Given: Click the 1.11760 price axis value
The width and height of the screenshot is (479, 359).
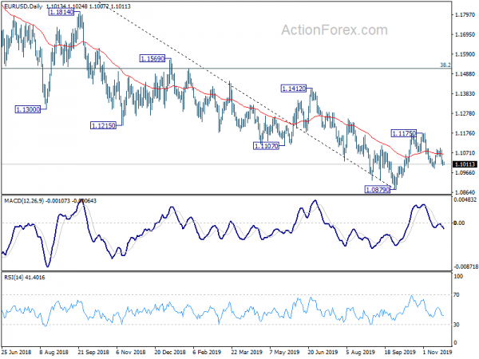Looking at the screenshot, I should coord(465,133).
